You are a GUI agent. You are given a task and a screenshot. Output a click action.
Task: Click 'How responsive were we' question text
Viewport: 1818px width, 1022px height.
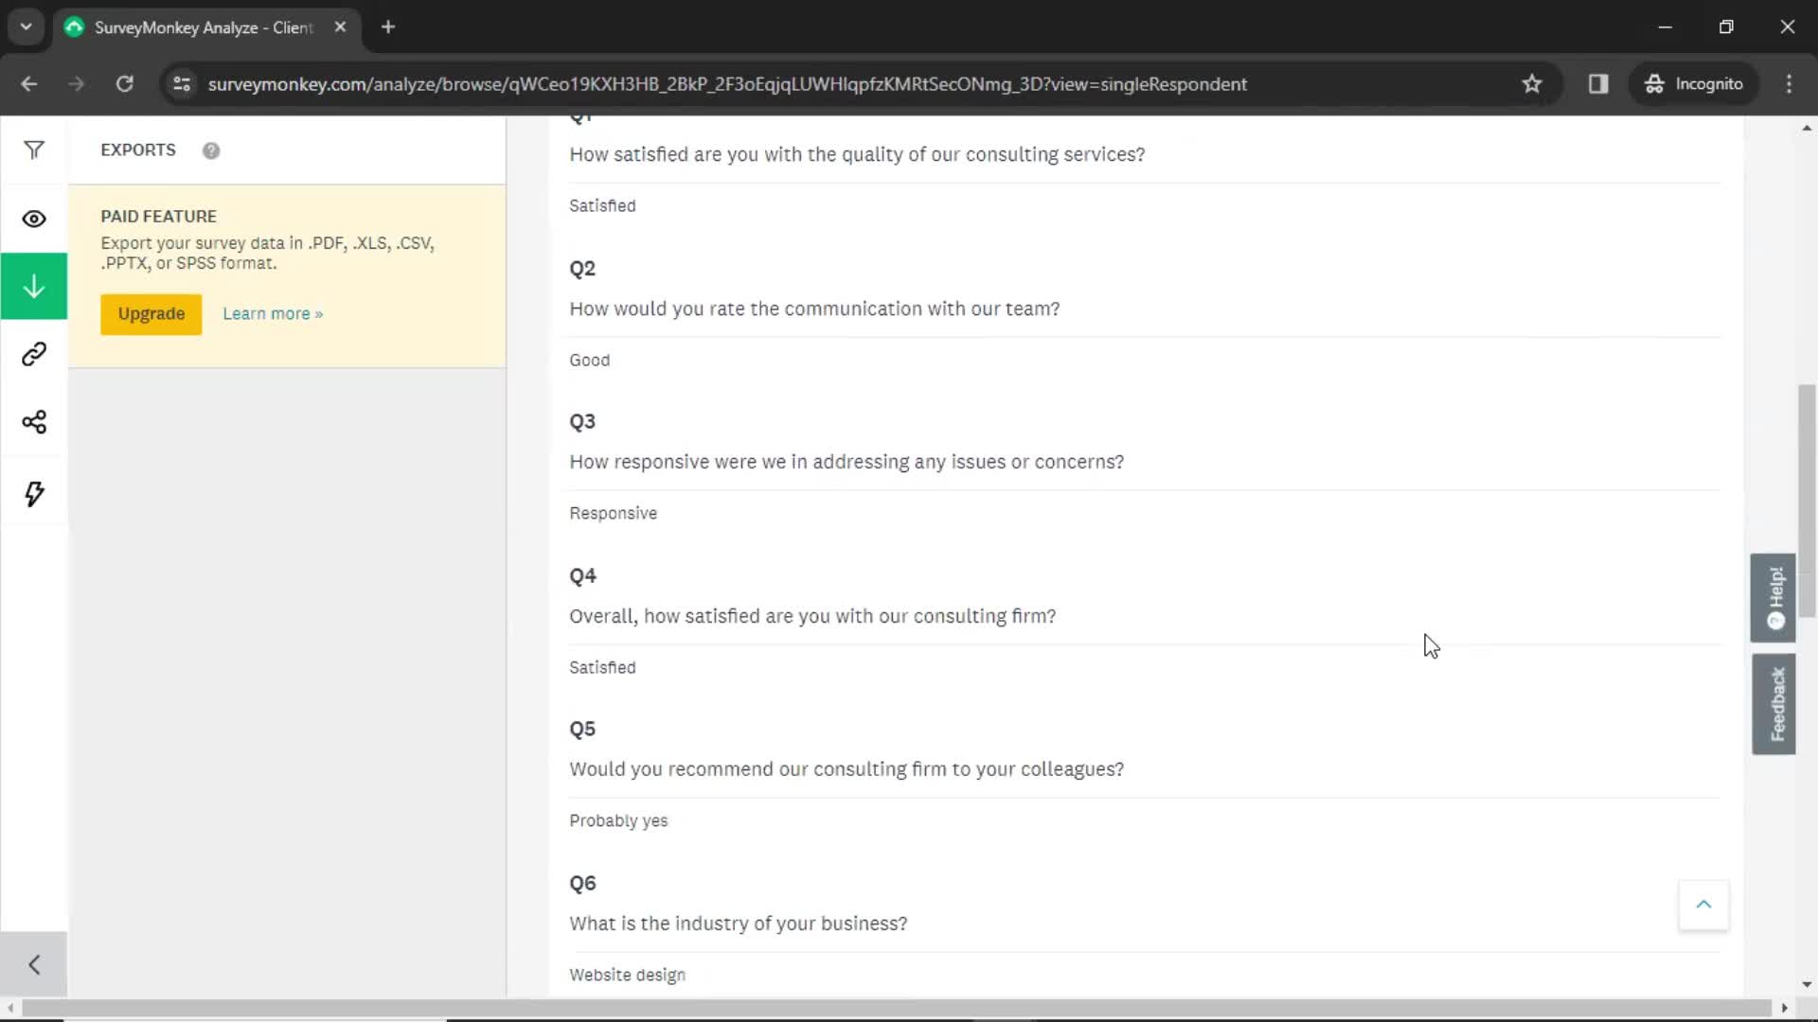[x=847, y=462]
